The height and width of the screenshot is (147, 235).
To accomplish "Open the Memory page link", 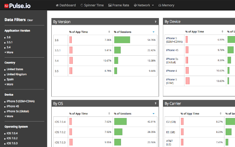I will tap(166, 5).
